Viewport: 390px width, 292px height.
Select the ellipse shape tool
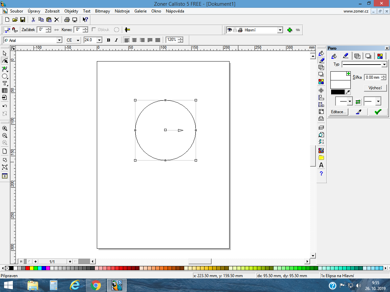pos(5,76)
